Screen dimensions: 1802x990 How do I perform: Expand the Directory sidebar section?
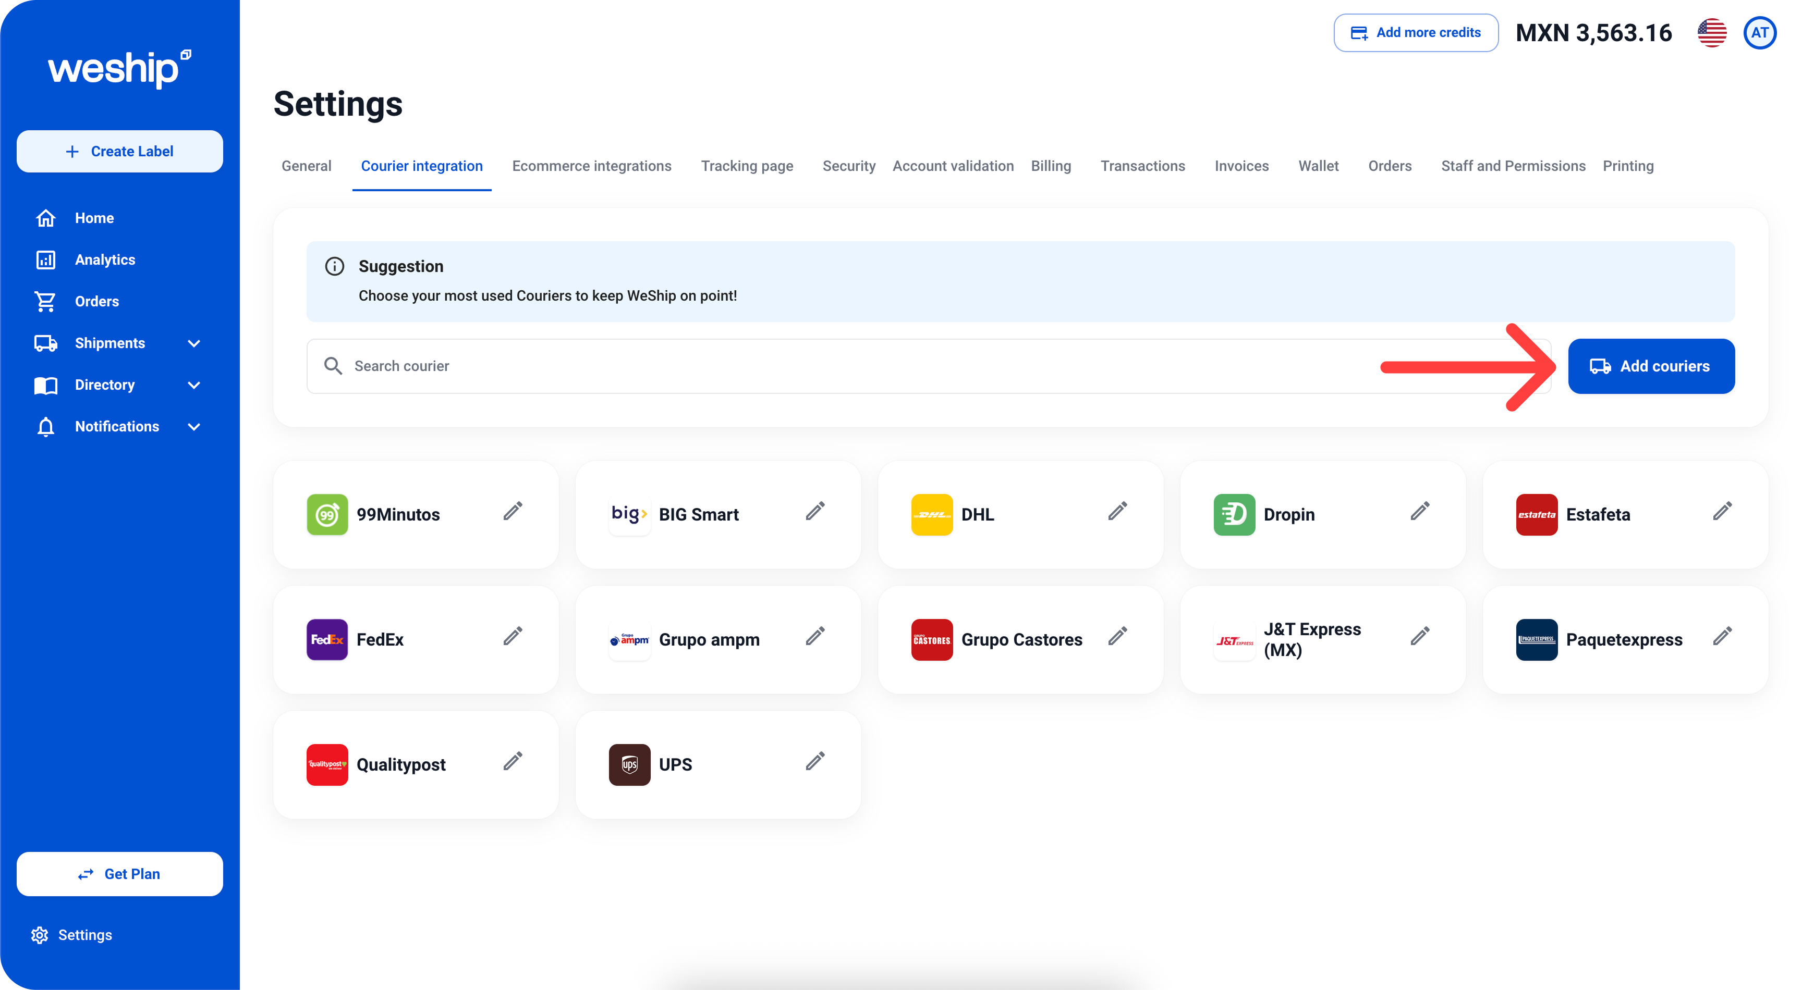(x=194, y=385)
